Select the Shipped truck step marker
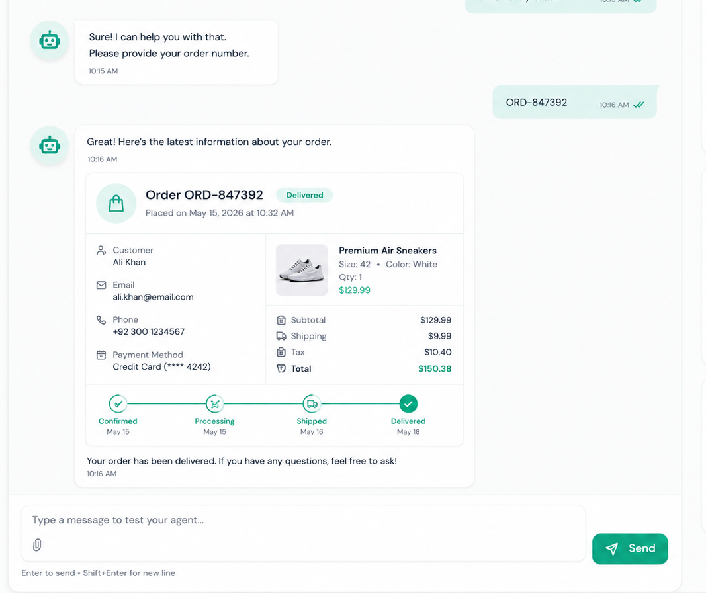The height and width of the screenshot is (594, 706). (312, 403)
